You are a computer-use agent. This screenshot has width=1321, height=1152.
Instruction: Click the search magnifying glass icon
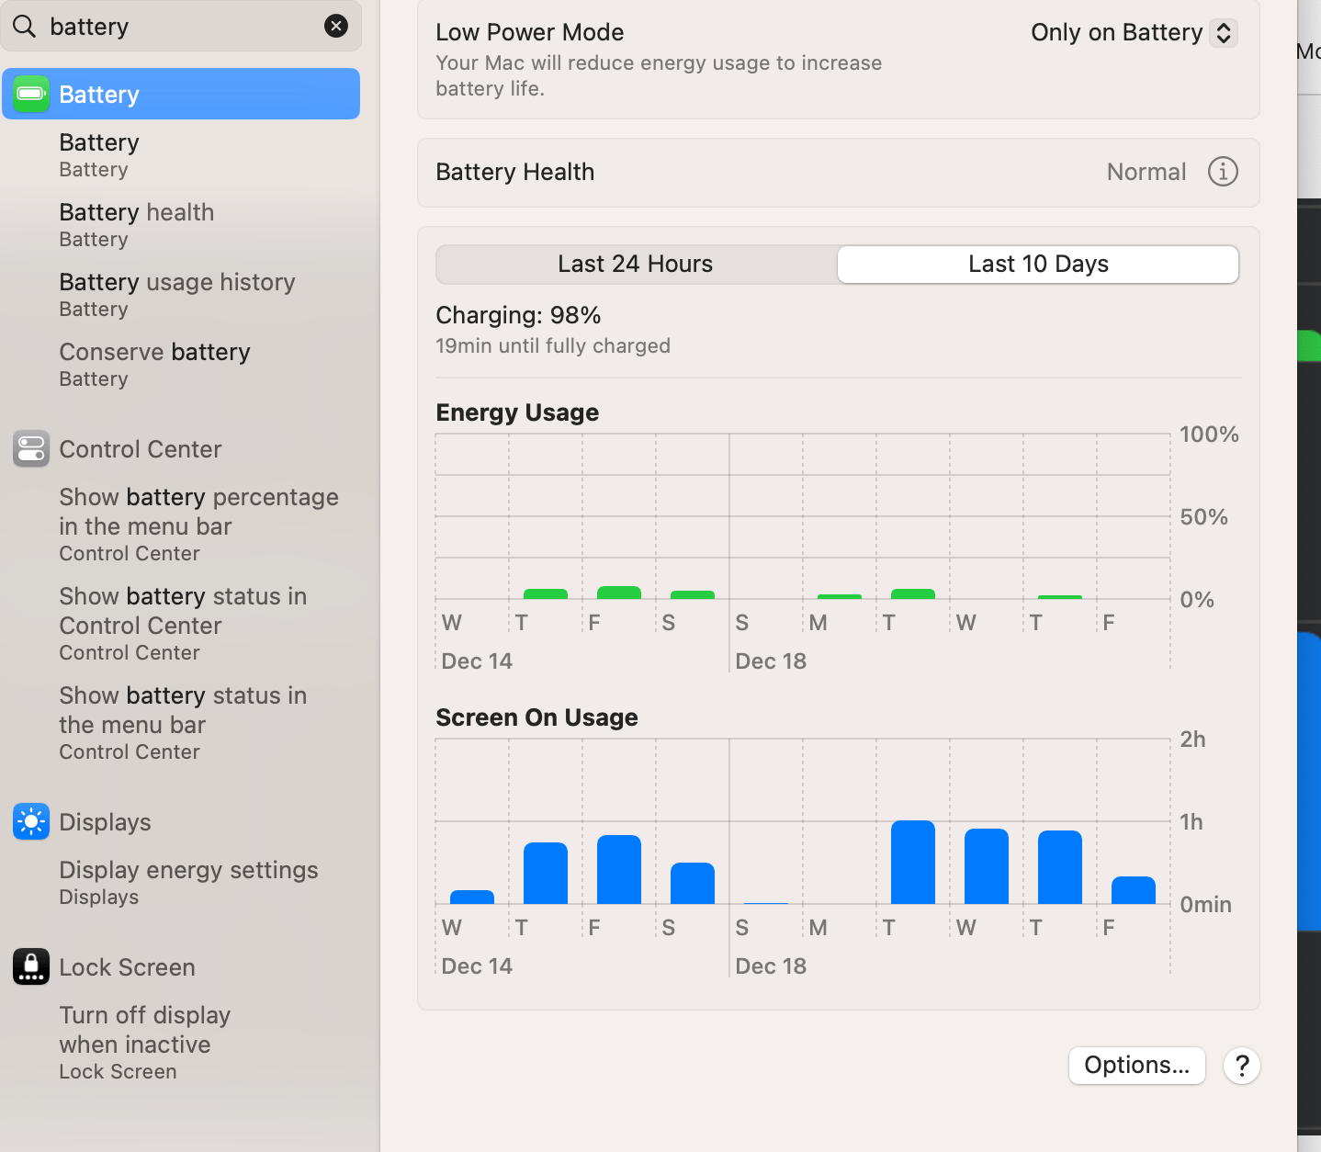pos(24,26)
